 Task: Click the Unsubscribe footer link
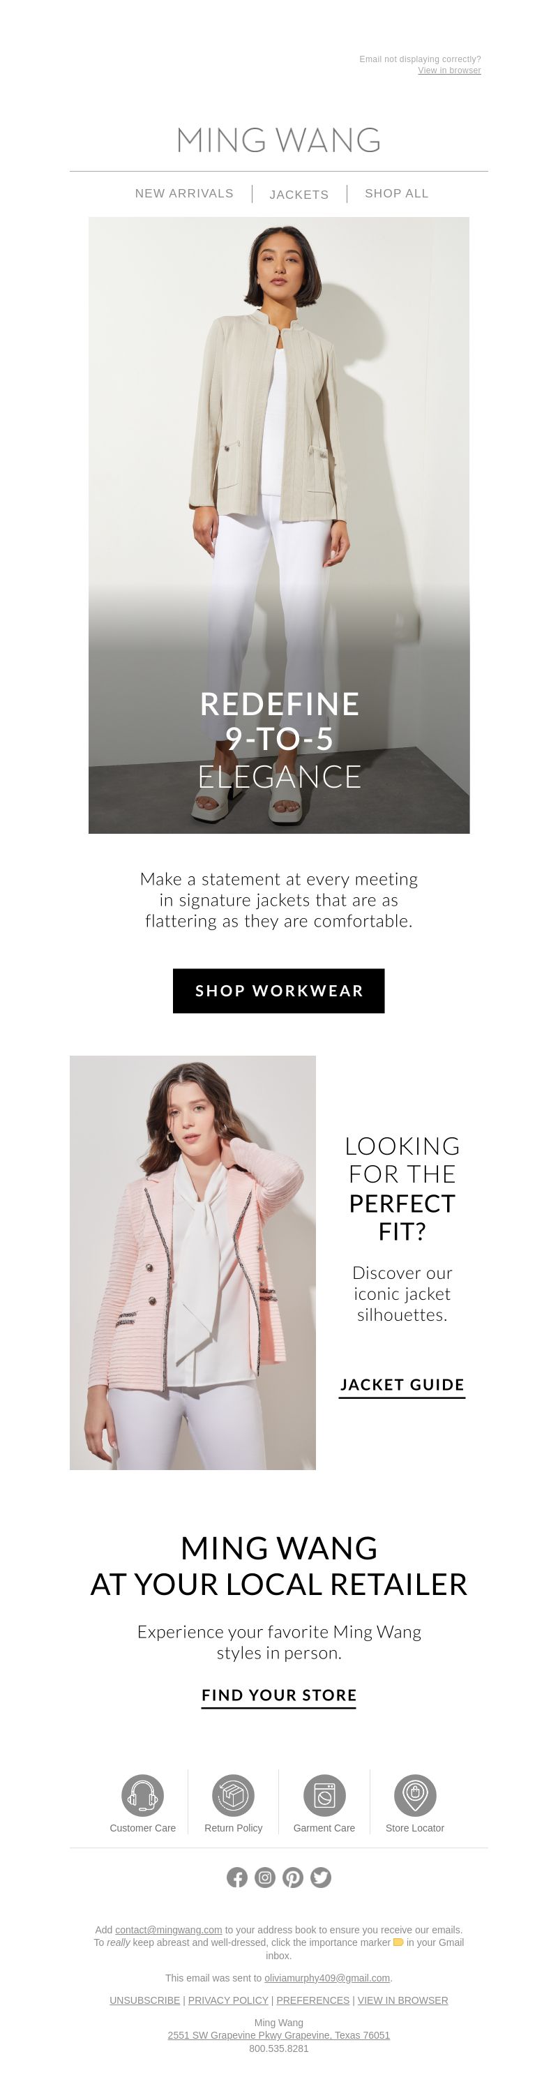tap(145, 2000)
